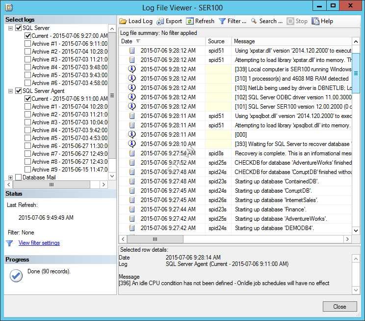Check SQL Server Archive #2 2015-07-04 10:28:00 checkbox
365x321 pixels.
pyautogui.click(x=27, y=52)
